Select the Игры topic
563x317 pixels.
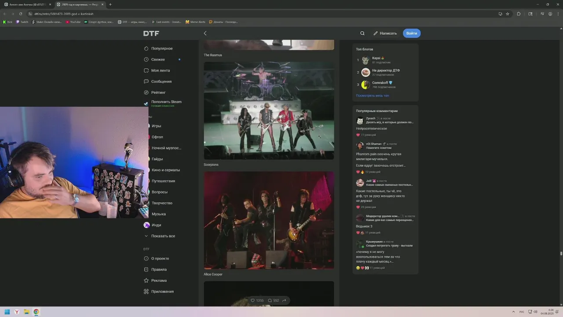pos(156,126)
